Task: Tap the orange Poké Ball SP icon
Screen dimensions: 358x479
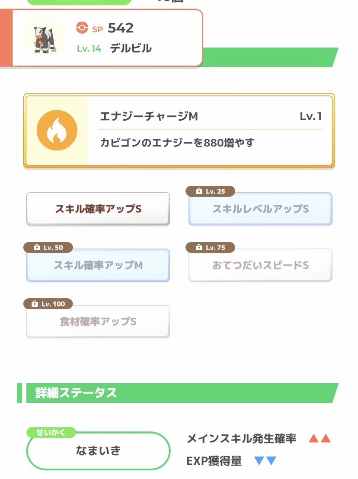Action: (x=82, y=28)
